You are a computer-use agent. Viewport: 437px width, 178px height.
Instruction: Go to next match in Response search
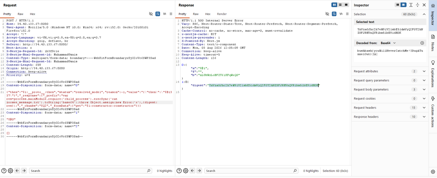199,170
